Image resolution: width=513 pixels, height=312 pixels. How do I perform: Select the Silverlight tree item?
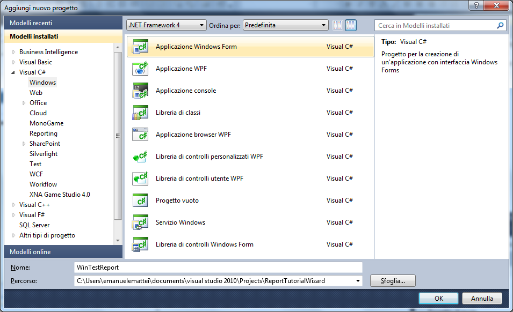(44, 154)
